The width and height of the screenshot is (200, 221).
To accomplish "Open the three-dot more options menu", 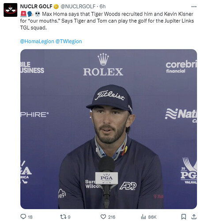I will [x=194, y=7].
